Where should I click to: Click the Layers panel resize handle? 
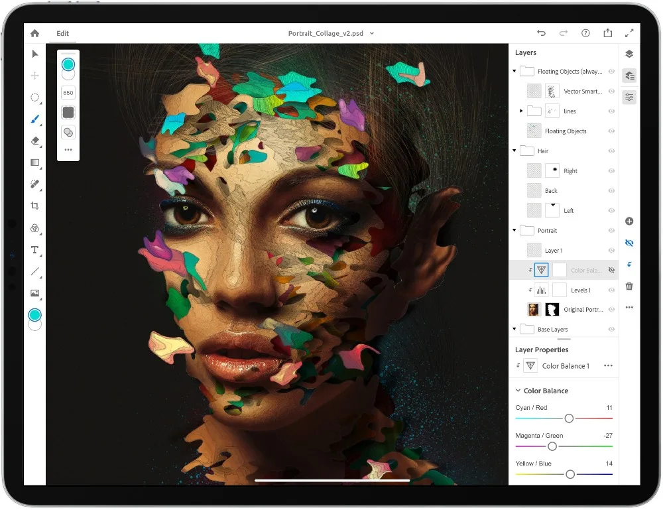click(x=564, y=339)
